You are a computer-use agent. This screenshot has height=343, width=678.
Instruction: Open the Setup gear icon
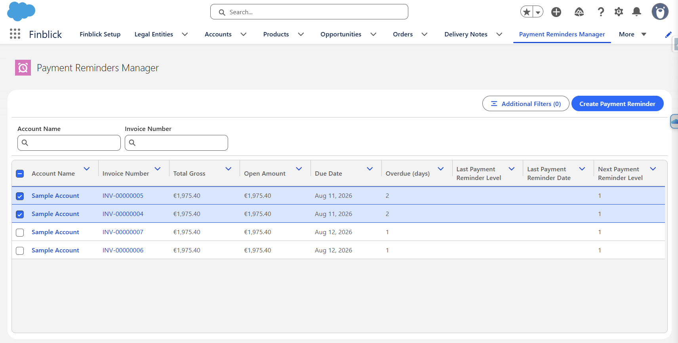(x=619, y=12)
